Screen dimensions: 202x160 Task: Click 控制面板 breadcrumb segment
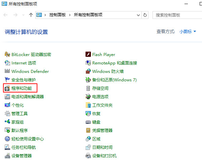pyautogui.click(x=58, y=15)
